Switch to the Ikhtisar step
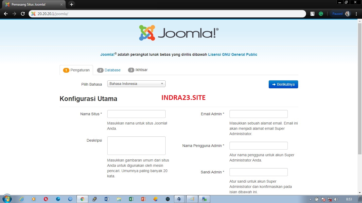This screenshot has height=203, width=362. [x=138, y=70]
